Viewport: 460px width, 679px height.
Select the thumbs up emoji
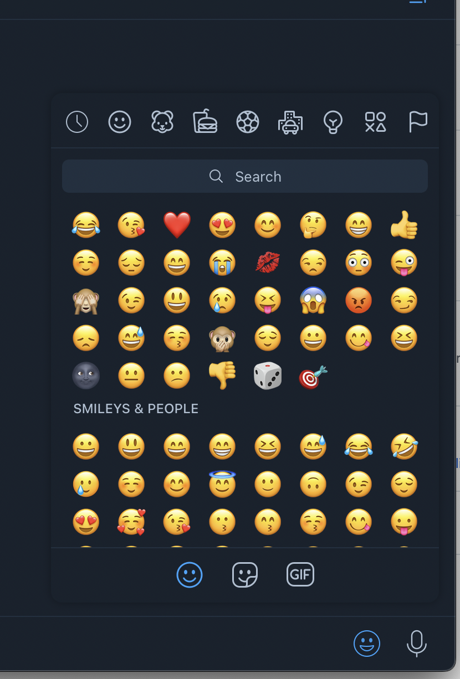404,225
